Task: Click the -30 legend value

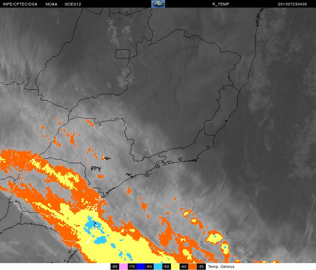Action: (x=201, y=267)
